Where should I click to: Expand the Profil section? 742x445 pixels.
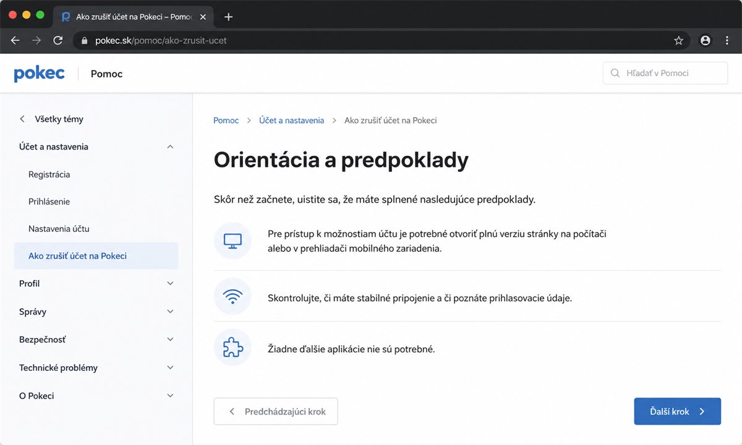[171, 283]
